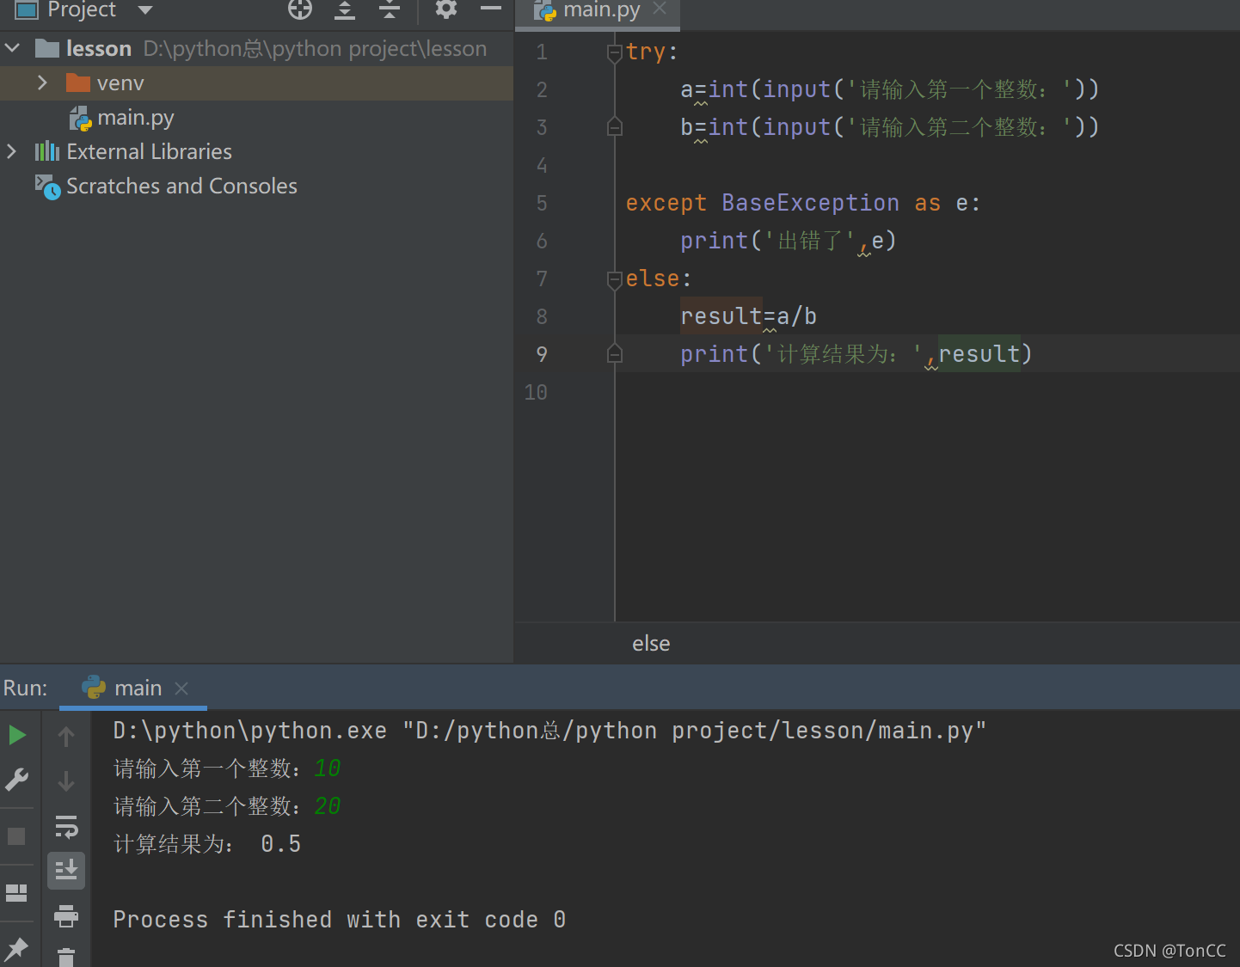Click line number 5 in the gutter
The image size is (1240, 967).
tap(542, 203)
